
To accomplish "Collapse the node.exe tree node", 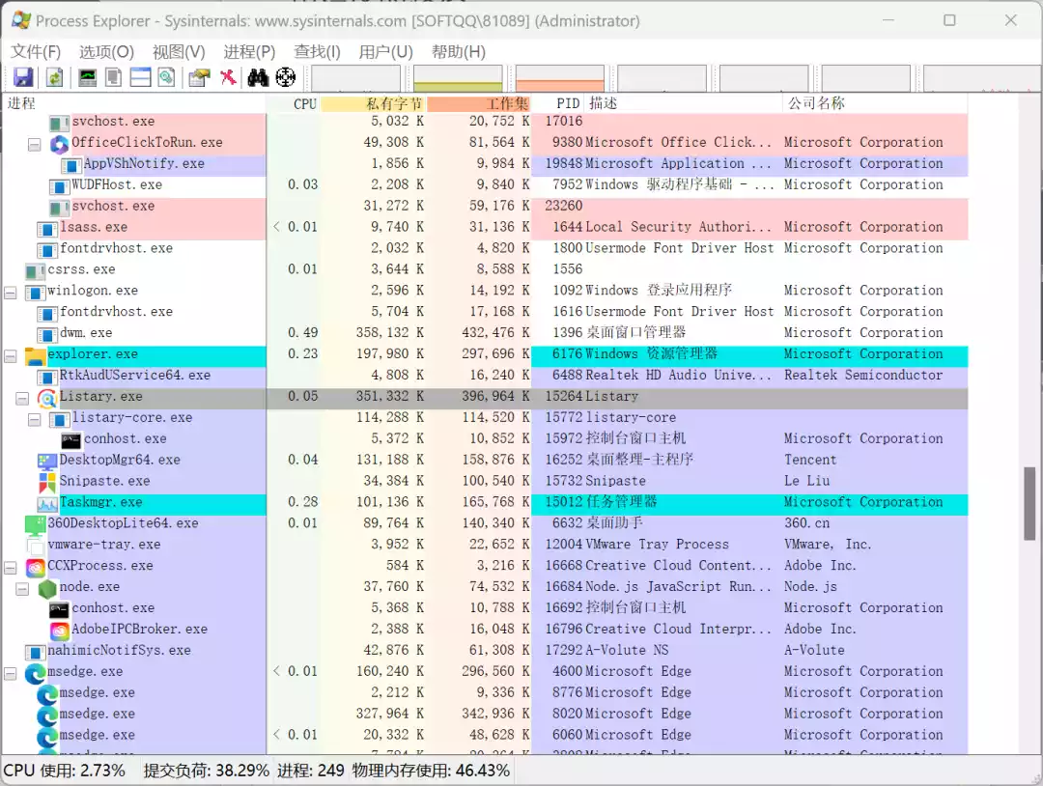I will (22, 588).
